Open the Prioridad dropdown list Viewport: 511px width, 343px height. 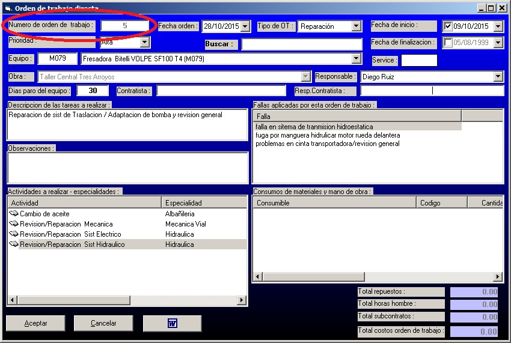[x=144, y=43]
